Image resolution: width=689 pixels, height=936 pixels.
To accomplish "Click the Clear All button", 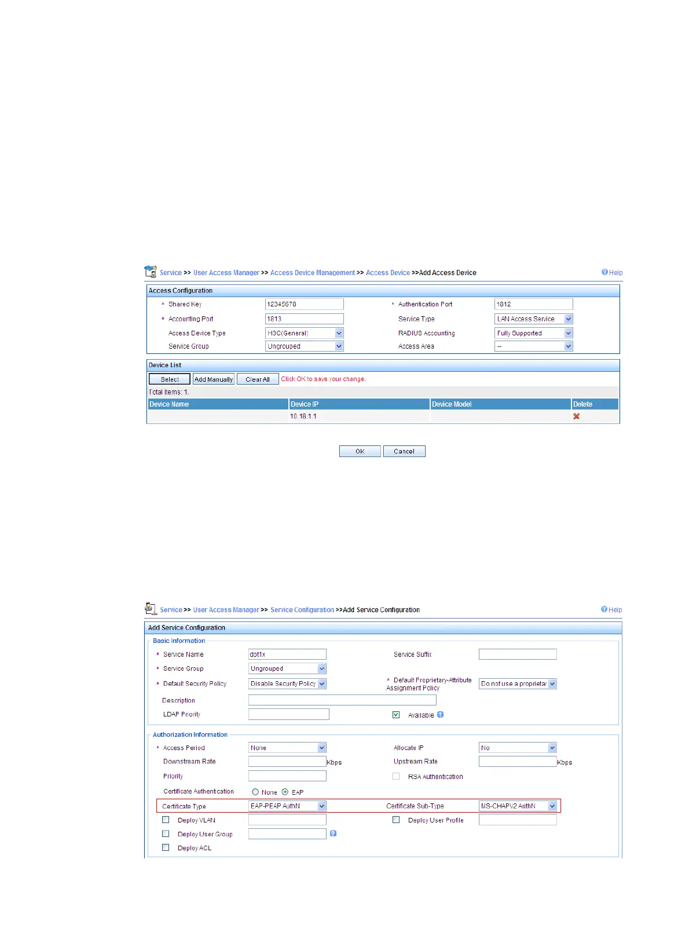I will [x=258, y=379].
